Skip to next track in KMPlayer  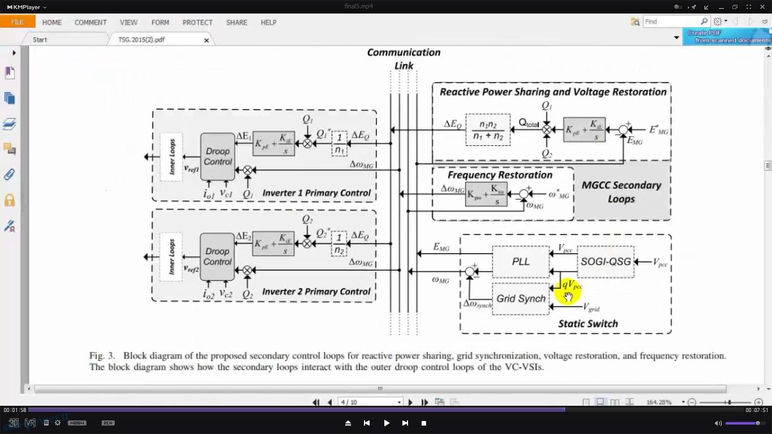tap(405, 423)
